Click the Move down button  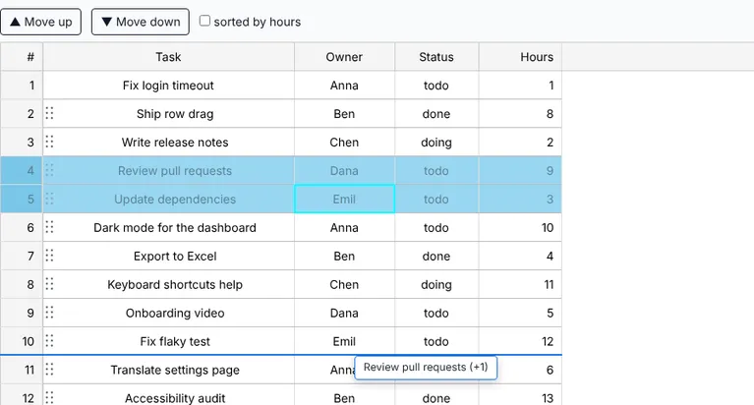coord(141,22)
